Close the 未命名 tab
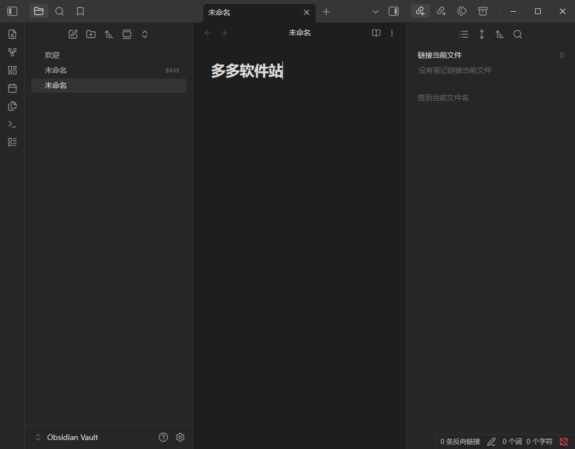This screenshot has height=449, width=575. [x=307, y=12]
